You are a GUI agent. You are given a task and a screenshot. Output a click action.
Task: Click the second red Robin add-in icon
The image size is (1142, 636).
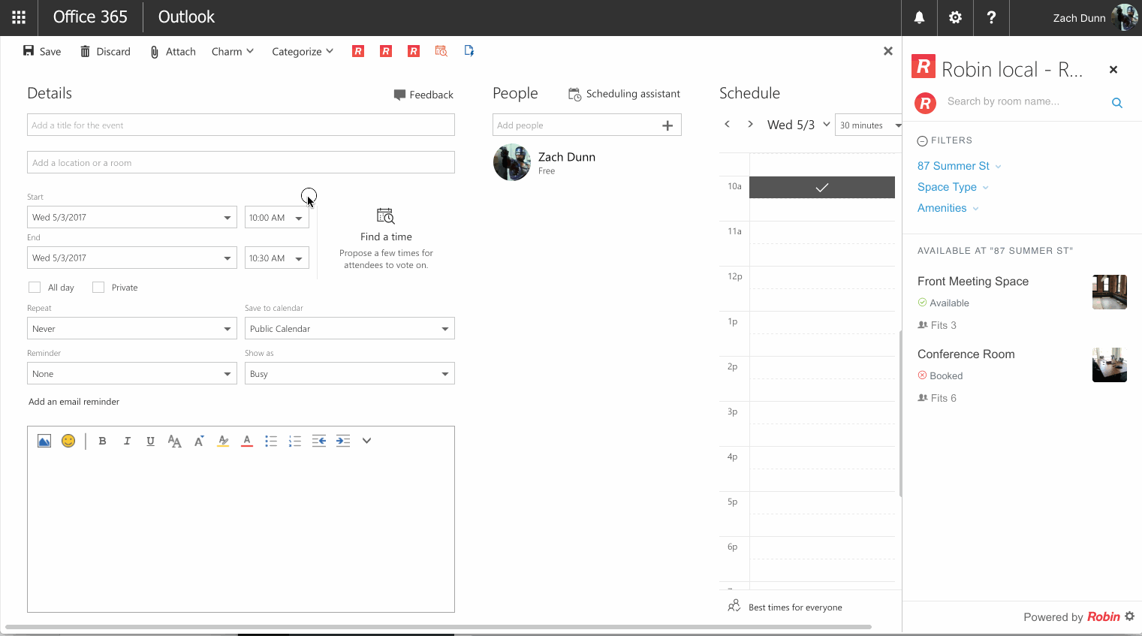[386, 51]
